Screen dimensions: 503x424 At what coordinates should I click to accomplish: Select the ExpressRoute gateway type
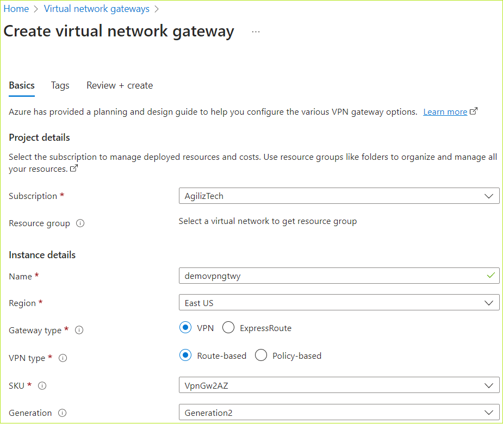click(228, 327)
